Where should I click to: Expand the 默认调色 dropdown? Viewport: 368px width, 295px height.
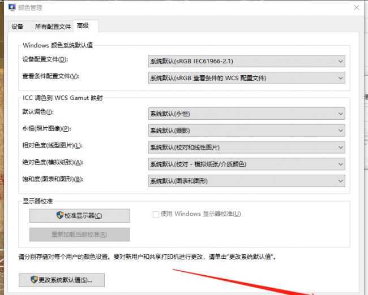pyautogui.click(x=247, y=114)
